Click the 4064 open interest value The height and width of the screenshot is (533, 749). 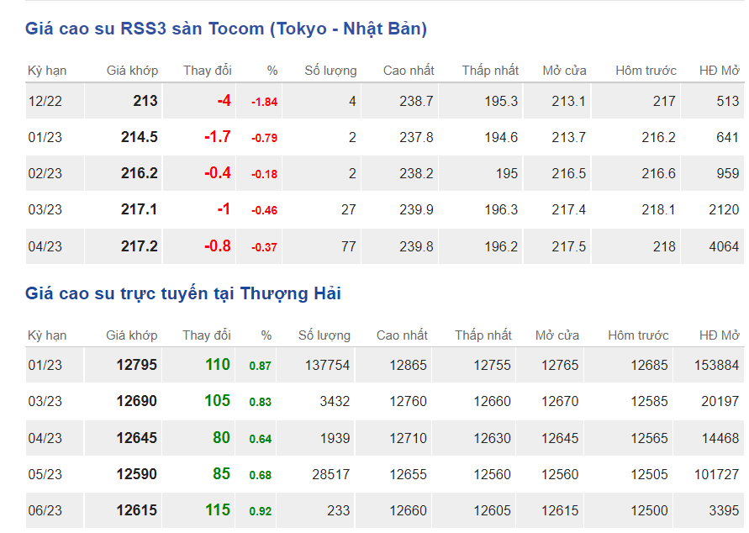[x=723, y=246]
